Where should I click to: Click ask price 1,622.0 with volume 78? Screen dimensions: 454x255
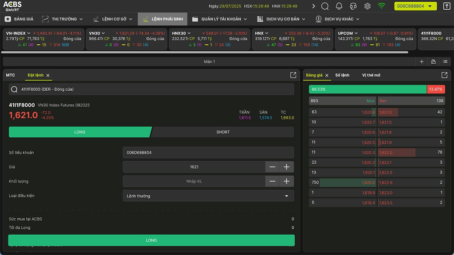[386, 152]
